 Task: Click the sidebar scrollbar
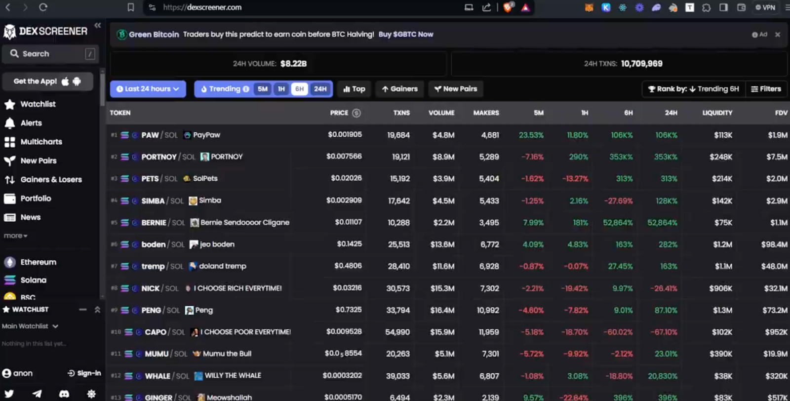pyautogui.click(x=102, y=89)
